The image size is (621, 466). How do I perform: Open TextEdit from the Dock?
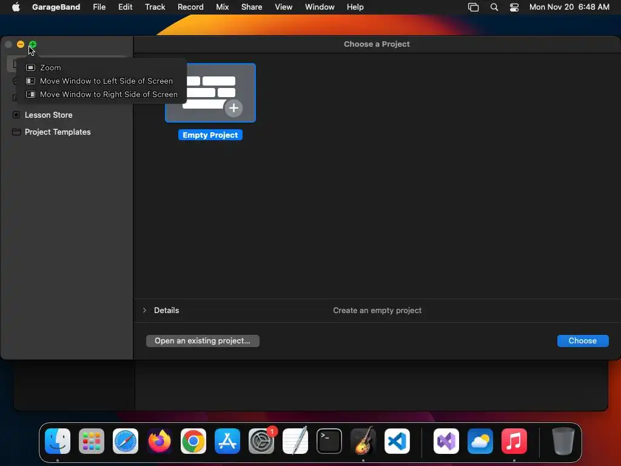[295, 441]
